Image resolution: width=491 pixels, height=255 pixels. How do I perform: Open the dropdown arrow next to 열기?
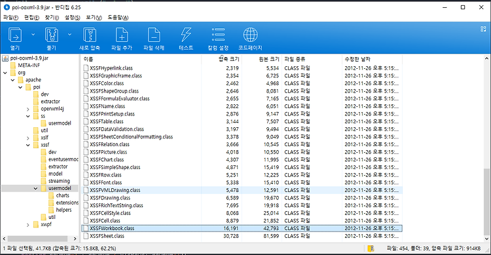pyautogui.click(x=33, y=35)
